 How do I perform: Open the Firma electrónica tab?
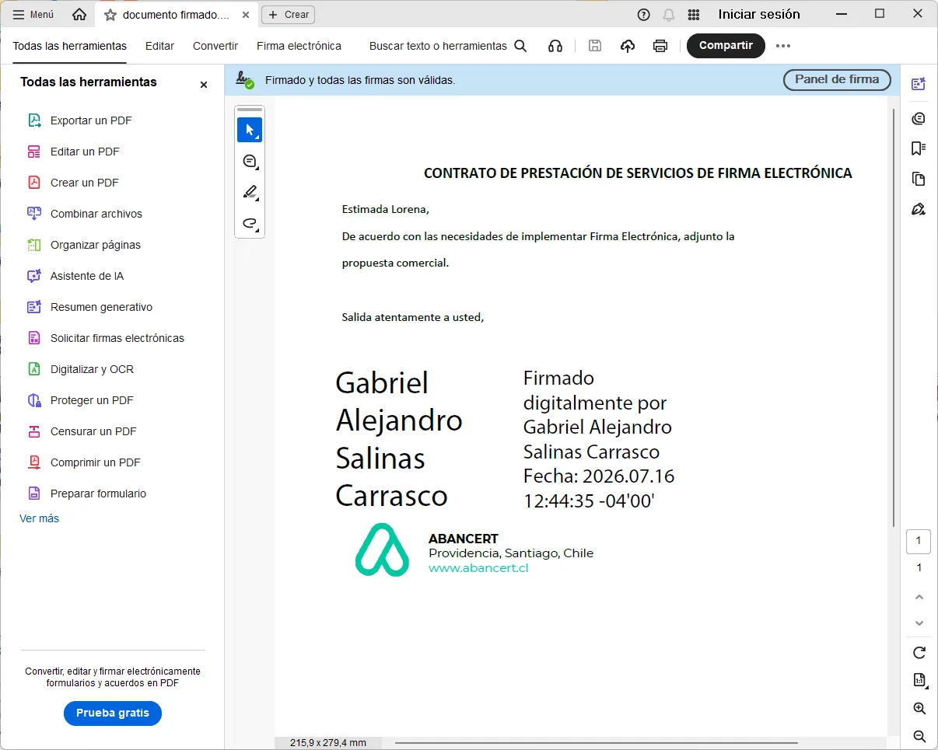(x=299, y=46)
